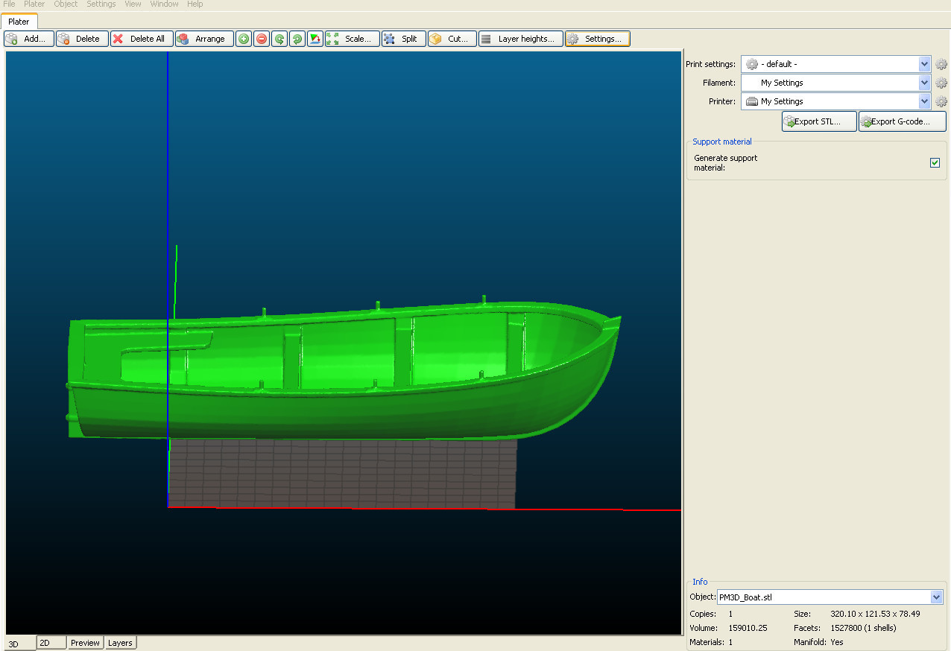This screenshot has width=951, height=651.
Task: Uncheck Generate support material checkbox
Action: pos(935,162)
